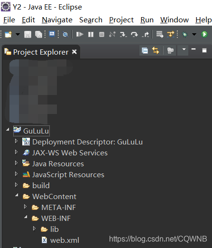212x248 pixels.
Task: Open the New wizard dropdown arrow
Action: pyautogui.click(x=18, y=34)
